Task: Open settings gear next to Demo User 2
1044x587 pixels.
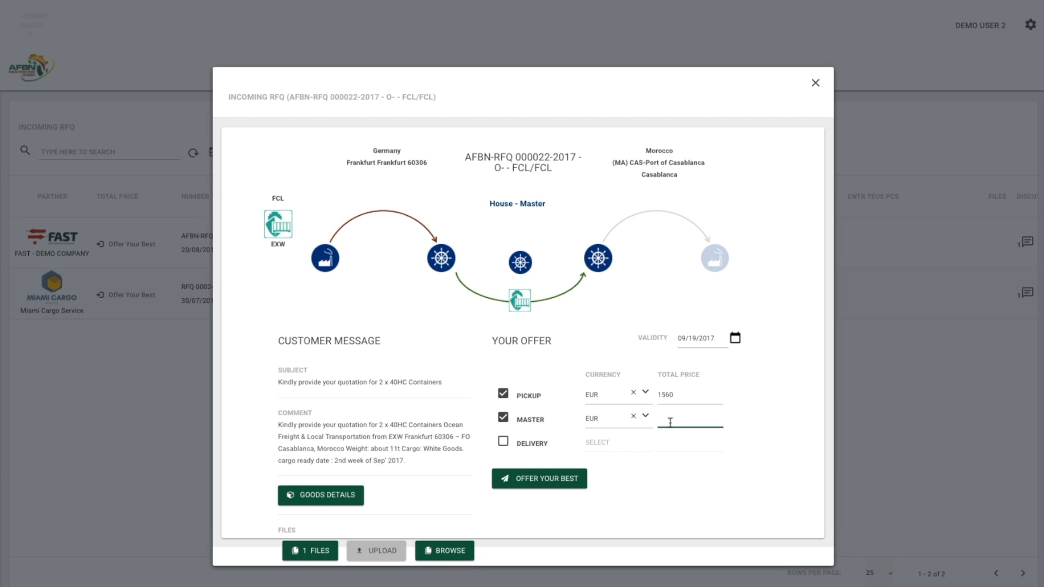Action: 1030,25
